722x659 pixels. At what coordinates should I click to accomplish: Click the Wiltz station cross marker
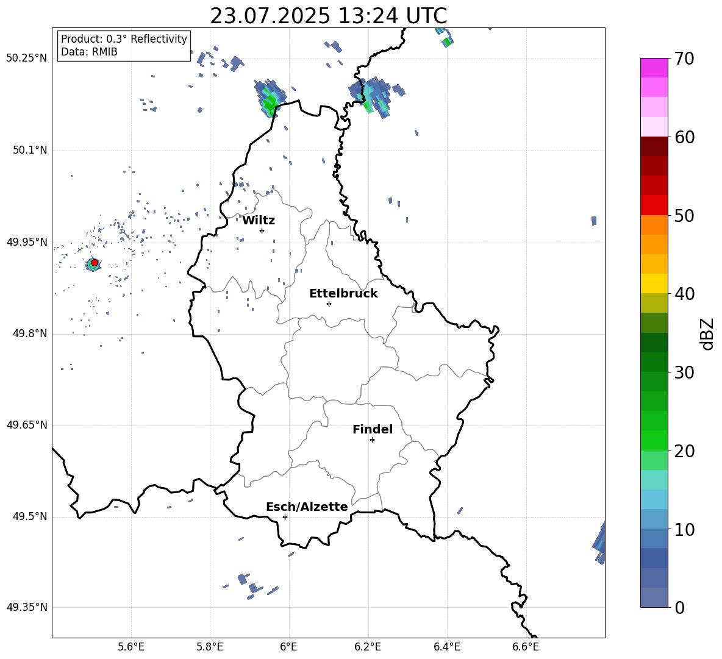tap(262, 230)
